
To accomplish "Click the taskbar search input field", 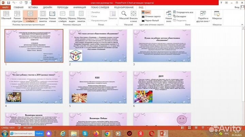I will 22,133.
